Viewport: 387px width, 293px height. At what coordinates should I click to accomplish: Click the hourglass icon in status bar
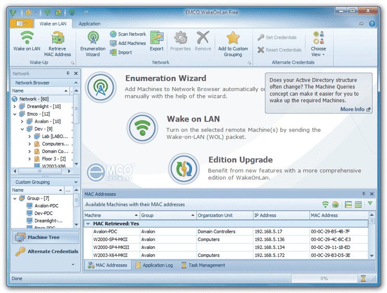tap(363, 278)
